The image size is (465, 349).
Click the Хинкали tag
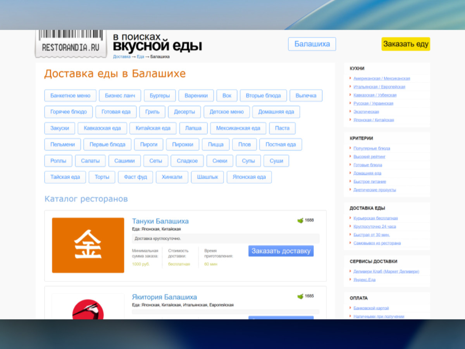tap(172, 177)
